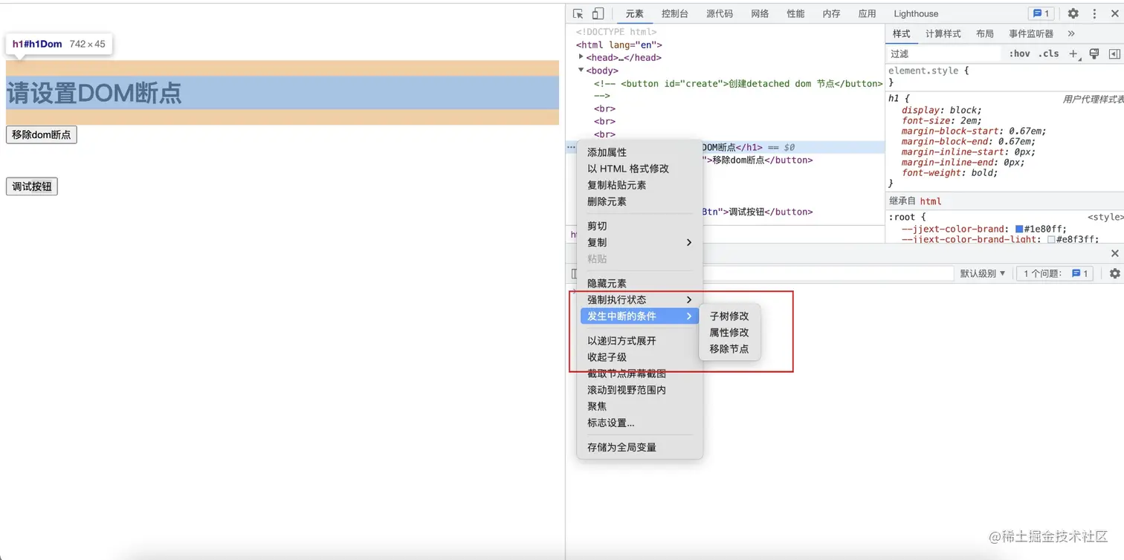Click the ellipsis beside the selected h1 node

571,147
